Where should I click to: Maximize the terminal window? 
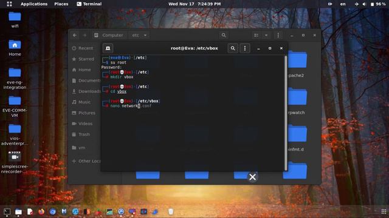point(270,48)
